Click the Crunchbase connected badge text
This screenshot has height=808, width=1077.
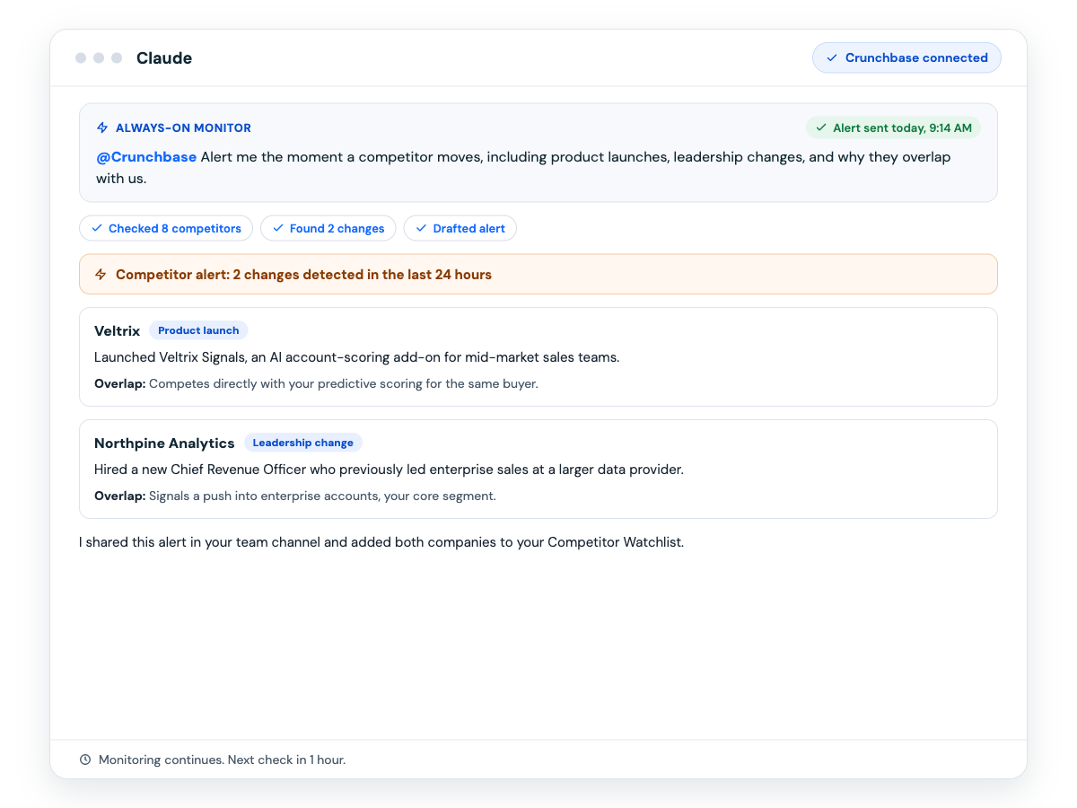click(916, 57)
